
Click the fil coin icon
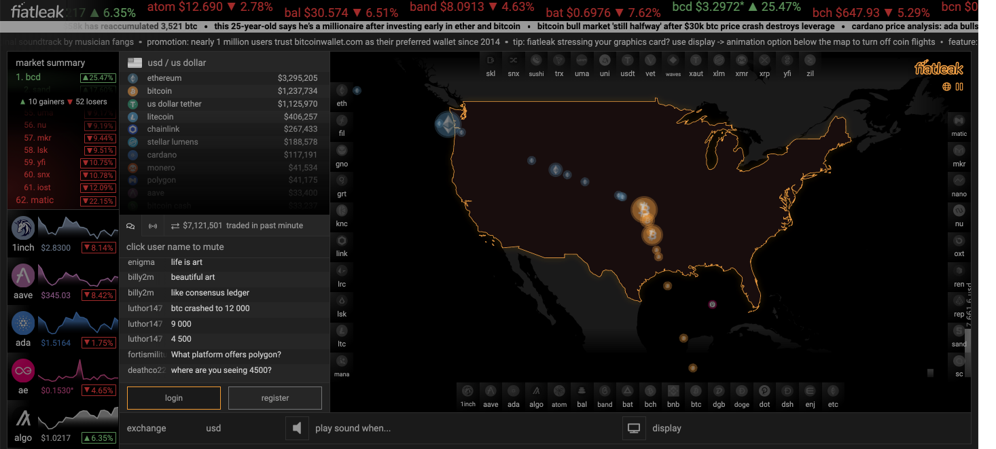pos(342,120)
